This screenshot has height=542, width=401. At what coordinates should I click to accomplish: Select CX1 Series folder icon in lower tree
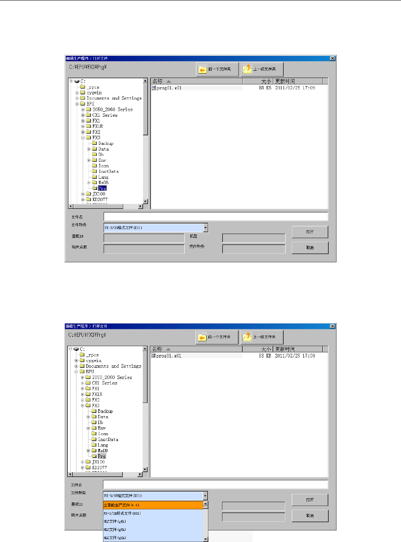(x=88, y=383)
